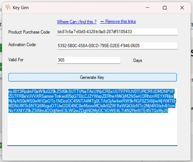
Task: Click the 'Valid For' label
Action: (16, 60)
